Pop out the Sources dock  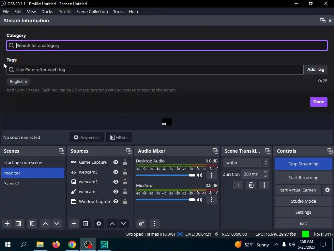pyautogui.click(x=129, y=151)
